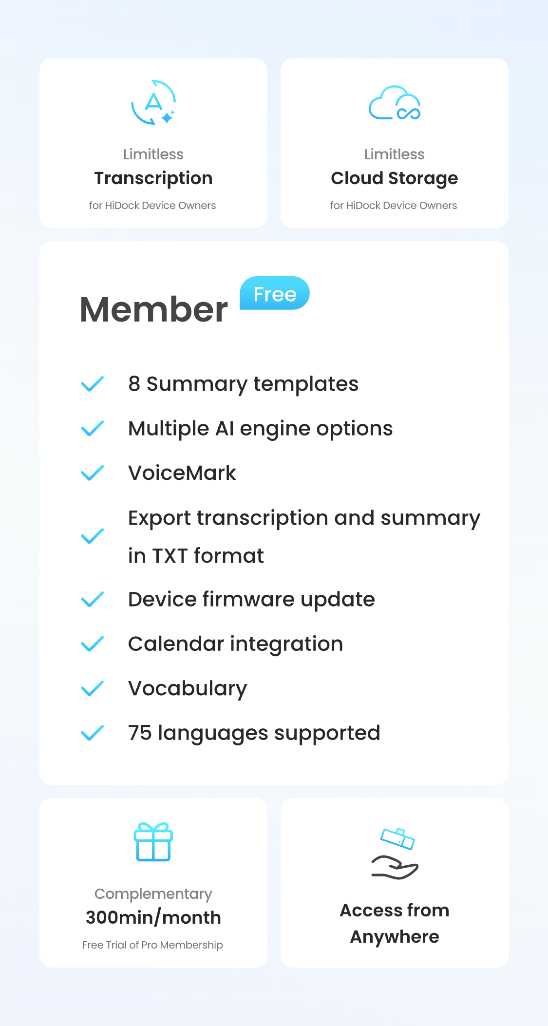Click the cloud storage infinity icon
Image resolution: width=548 pixels, height=1026 pixels.
point(395,103)
